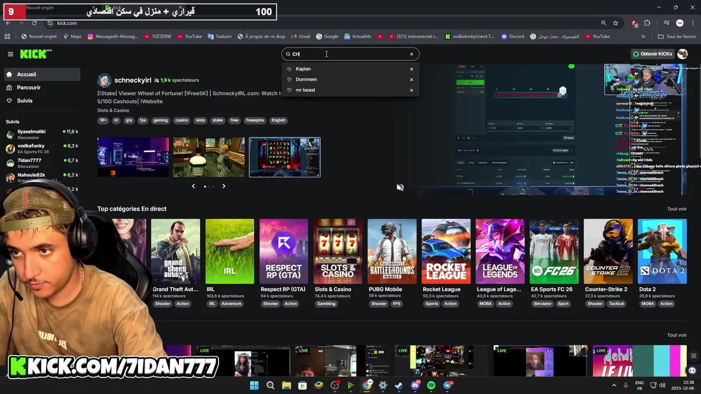
Task: Open the PUBG Mobile category card
Action: pos(392,251)
